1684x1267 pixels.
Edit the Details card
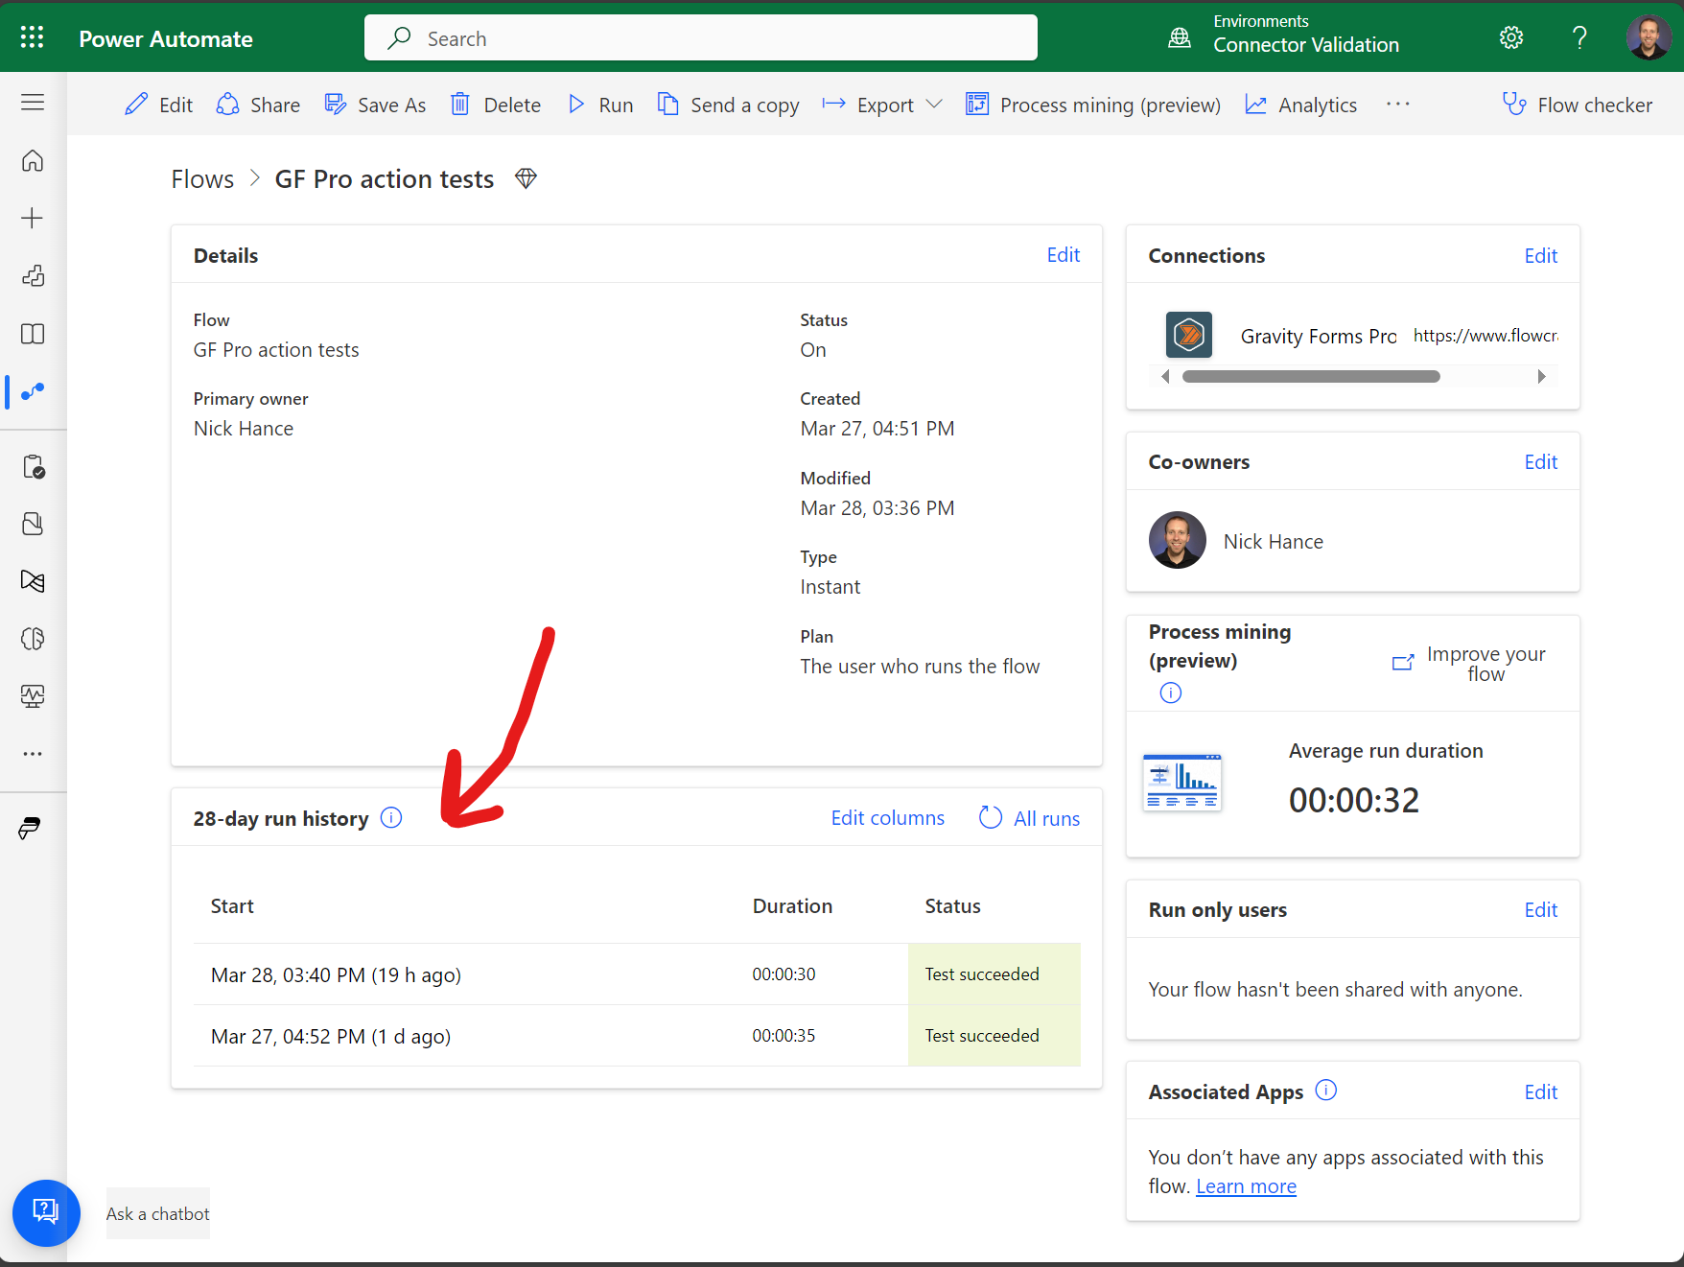pyautogui.click(x=1064, y=255)
